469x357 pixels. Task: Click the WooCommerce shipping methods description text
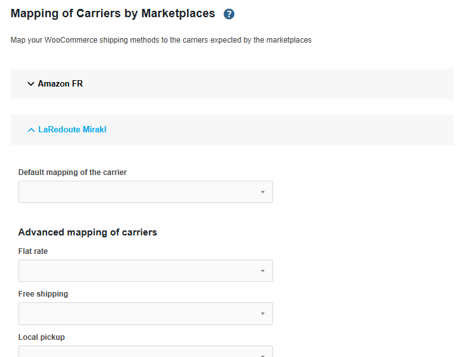[x=161, y=40]
